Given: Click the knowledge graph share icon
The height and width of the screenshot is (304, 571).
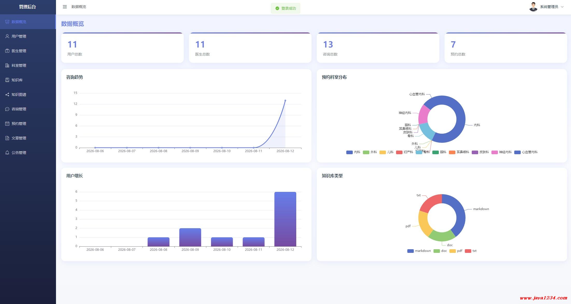Looking at the screenshot, I should 7,94.
